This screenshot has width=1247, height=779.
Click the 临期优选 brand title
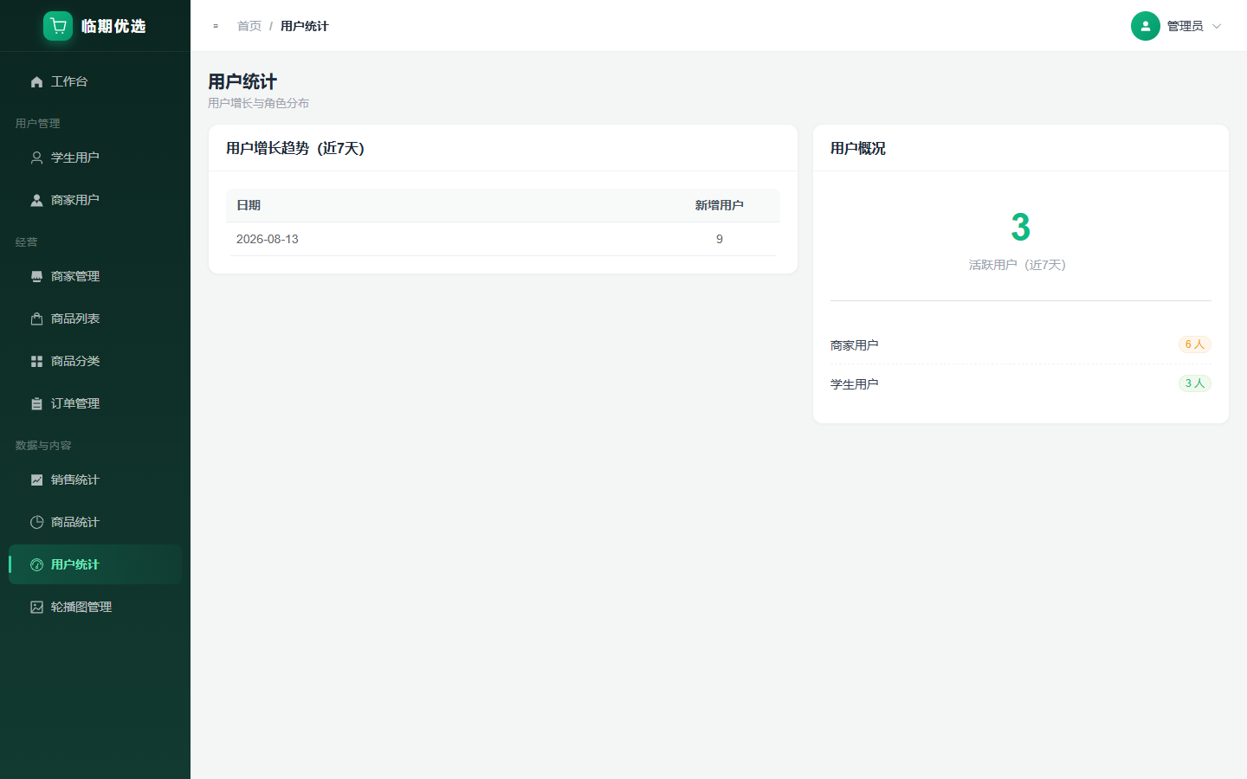(x=113, y=26)
